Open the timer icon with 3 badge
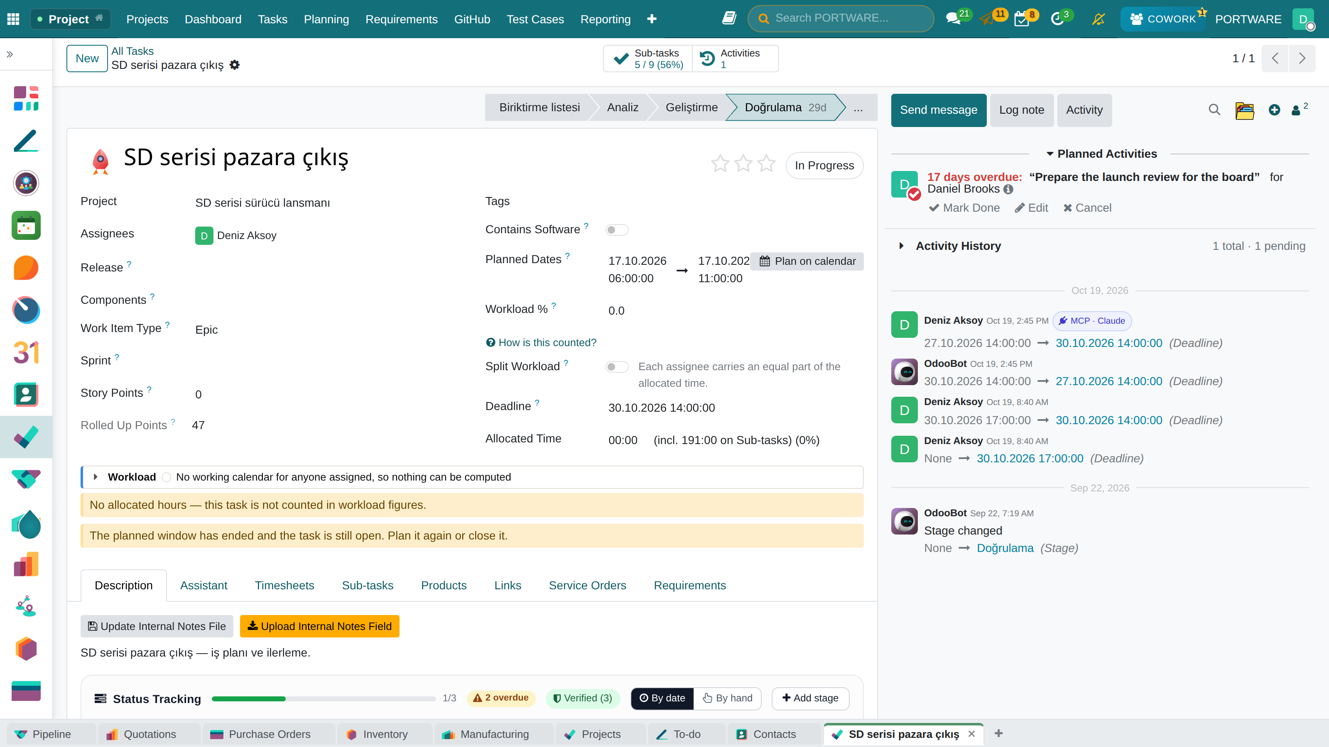The width and height of the screenshot is (1329, 747). [x=1057, y=19]
